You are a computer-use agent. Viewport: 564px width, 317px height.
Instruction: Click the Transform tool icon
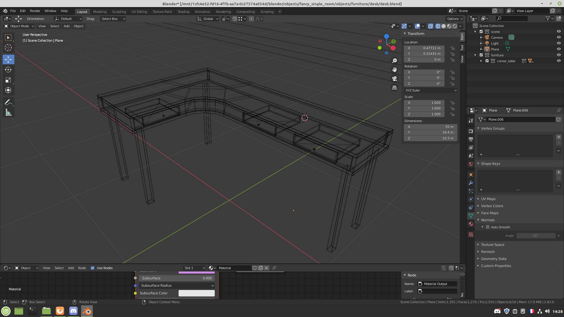pyautogui.click(x=9, y=90)
